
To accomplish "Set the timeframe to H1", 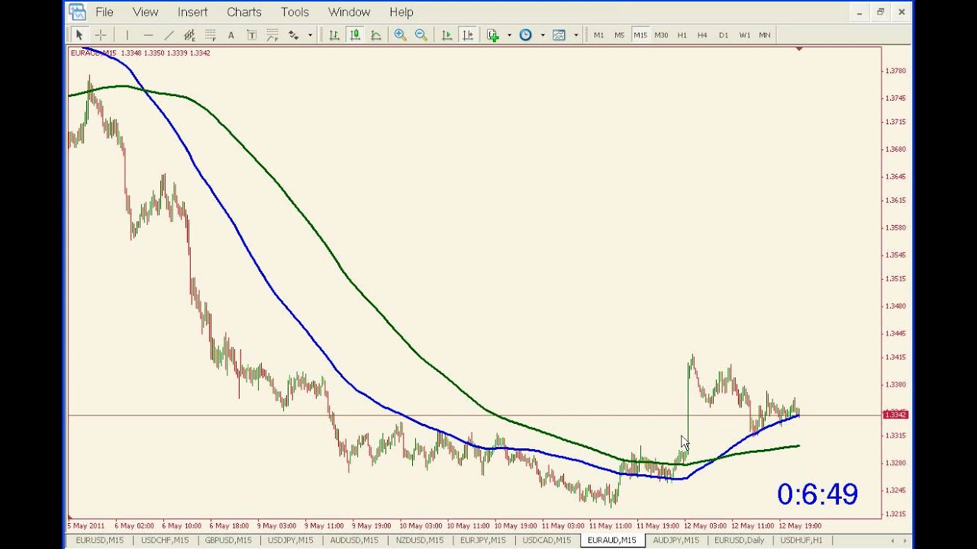I will click(x=682, y=35).
